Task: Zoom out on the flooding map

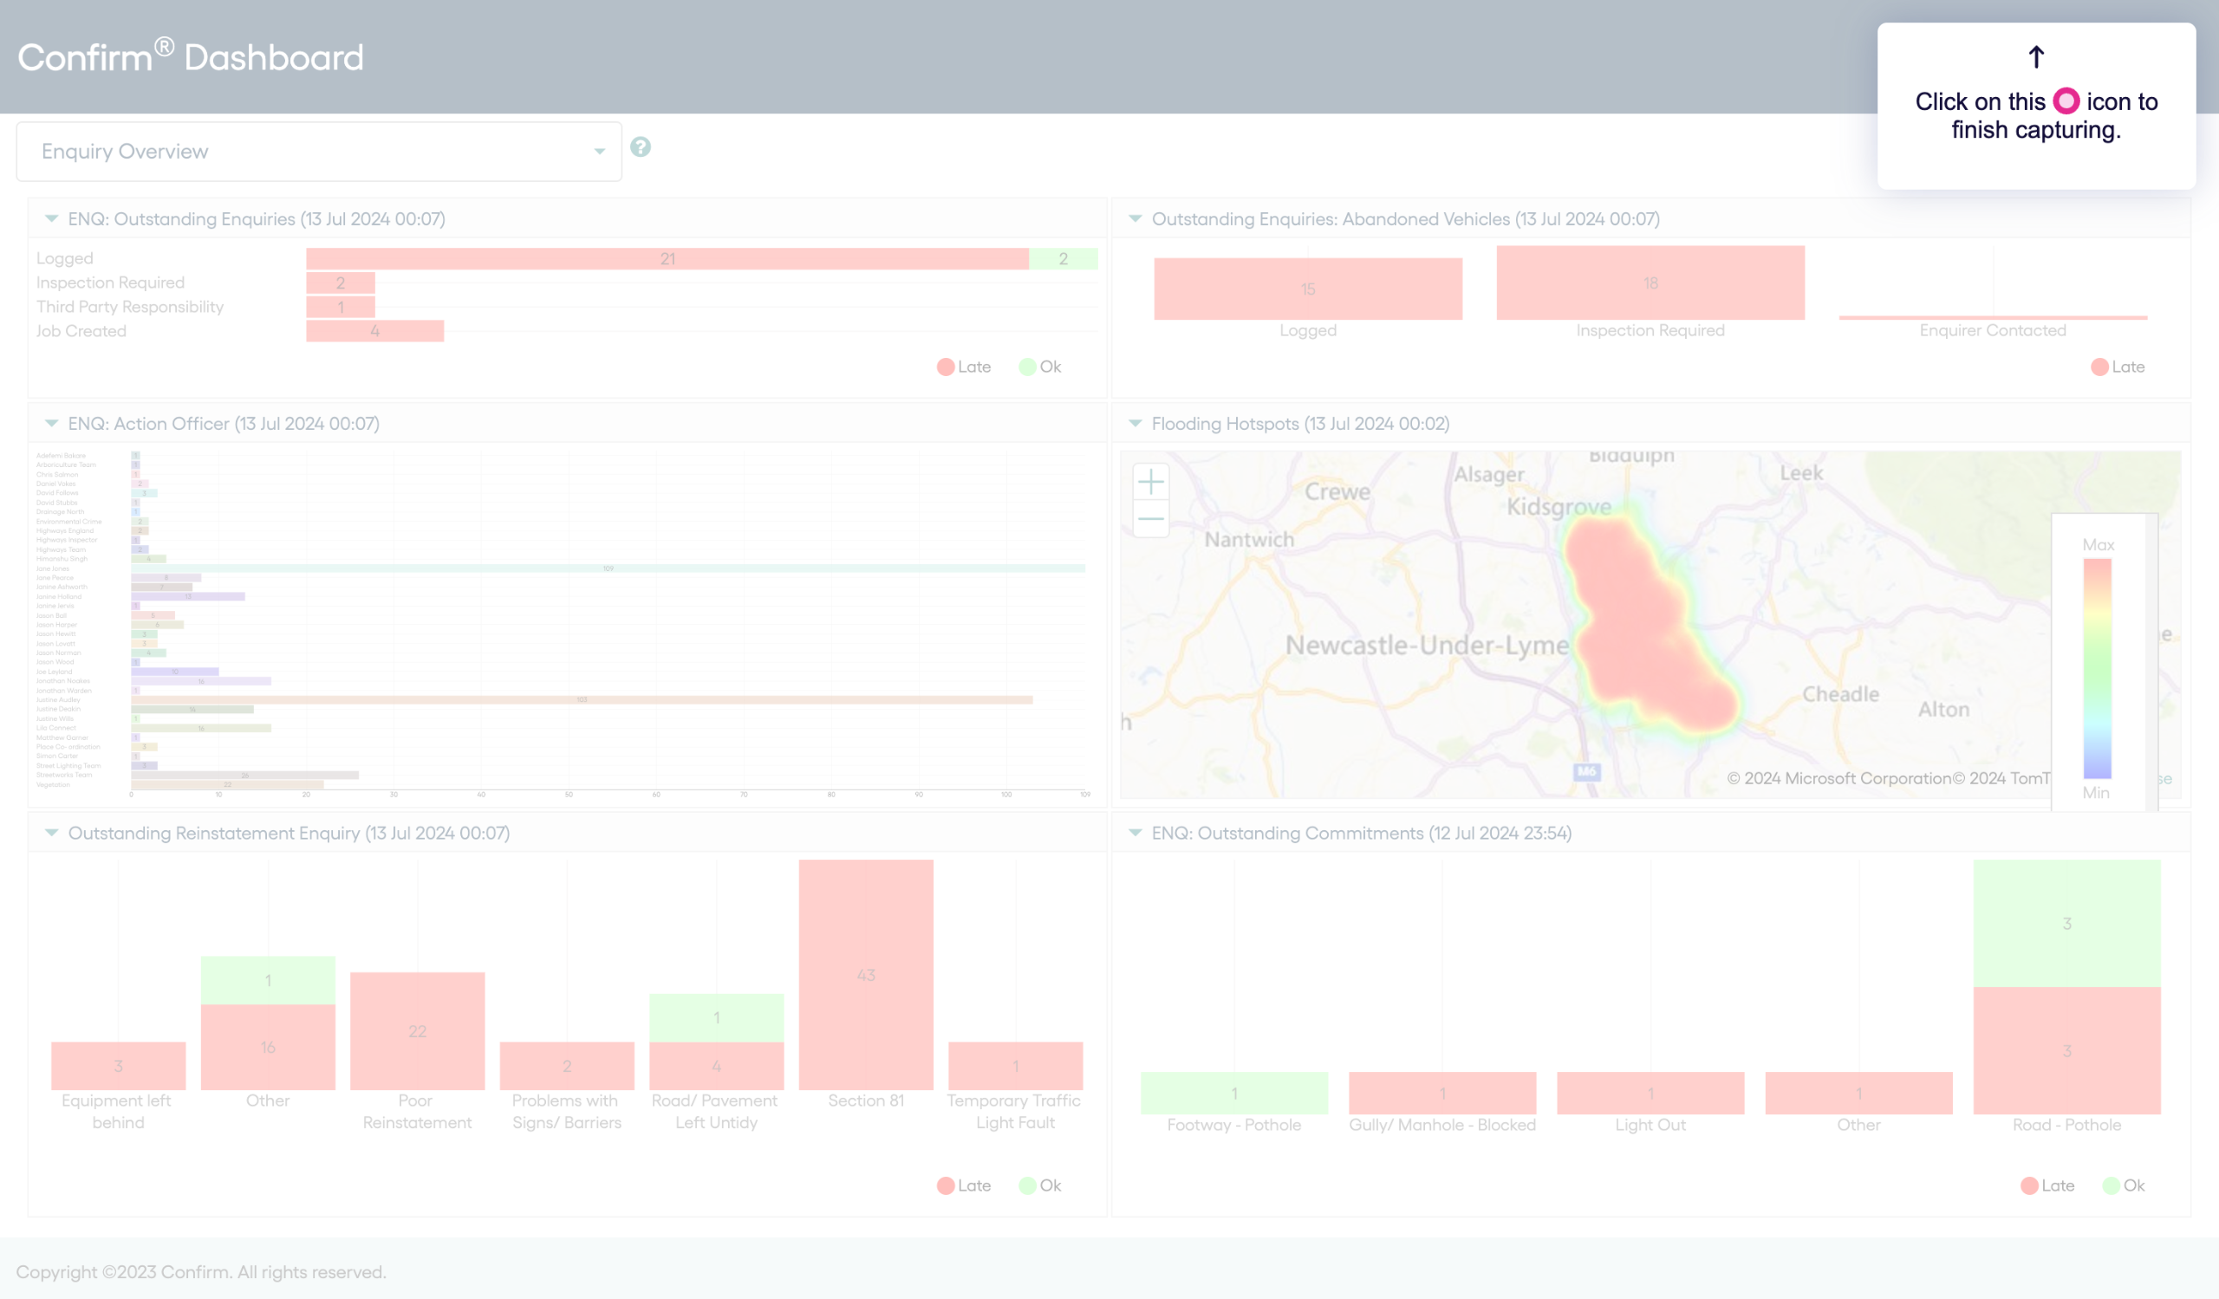Action: [1150, 519]
